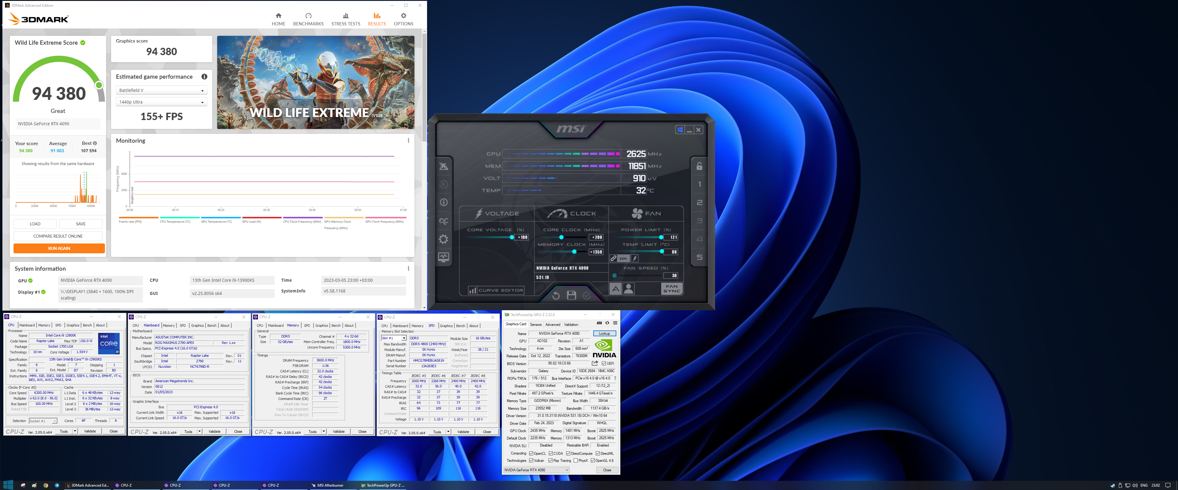Enable auto fan mode A button
Screen dimensions: 1178x490
tap(615, 288)
